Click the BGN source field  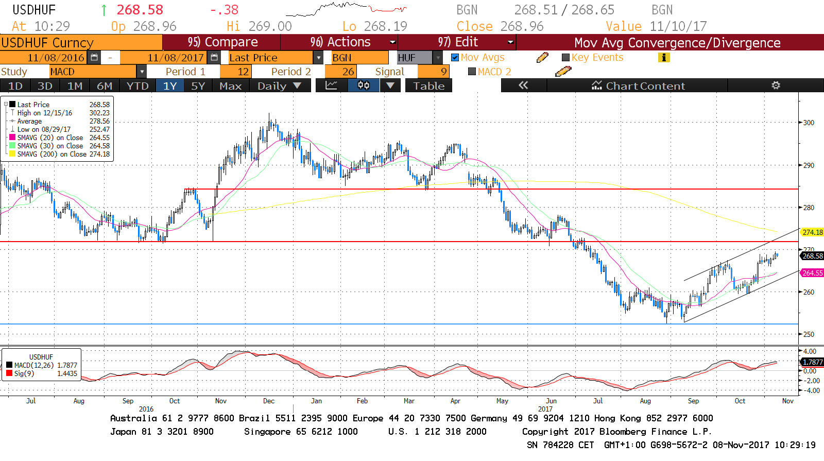coord(359,58)
